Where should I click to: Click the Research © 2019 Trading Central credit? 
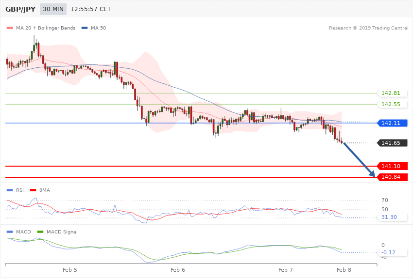(368, 28)
